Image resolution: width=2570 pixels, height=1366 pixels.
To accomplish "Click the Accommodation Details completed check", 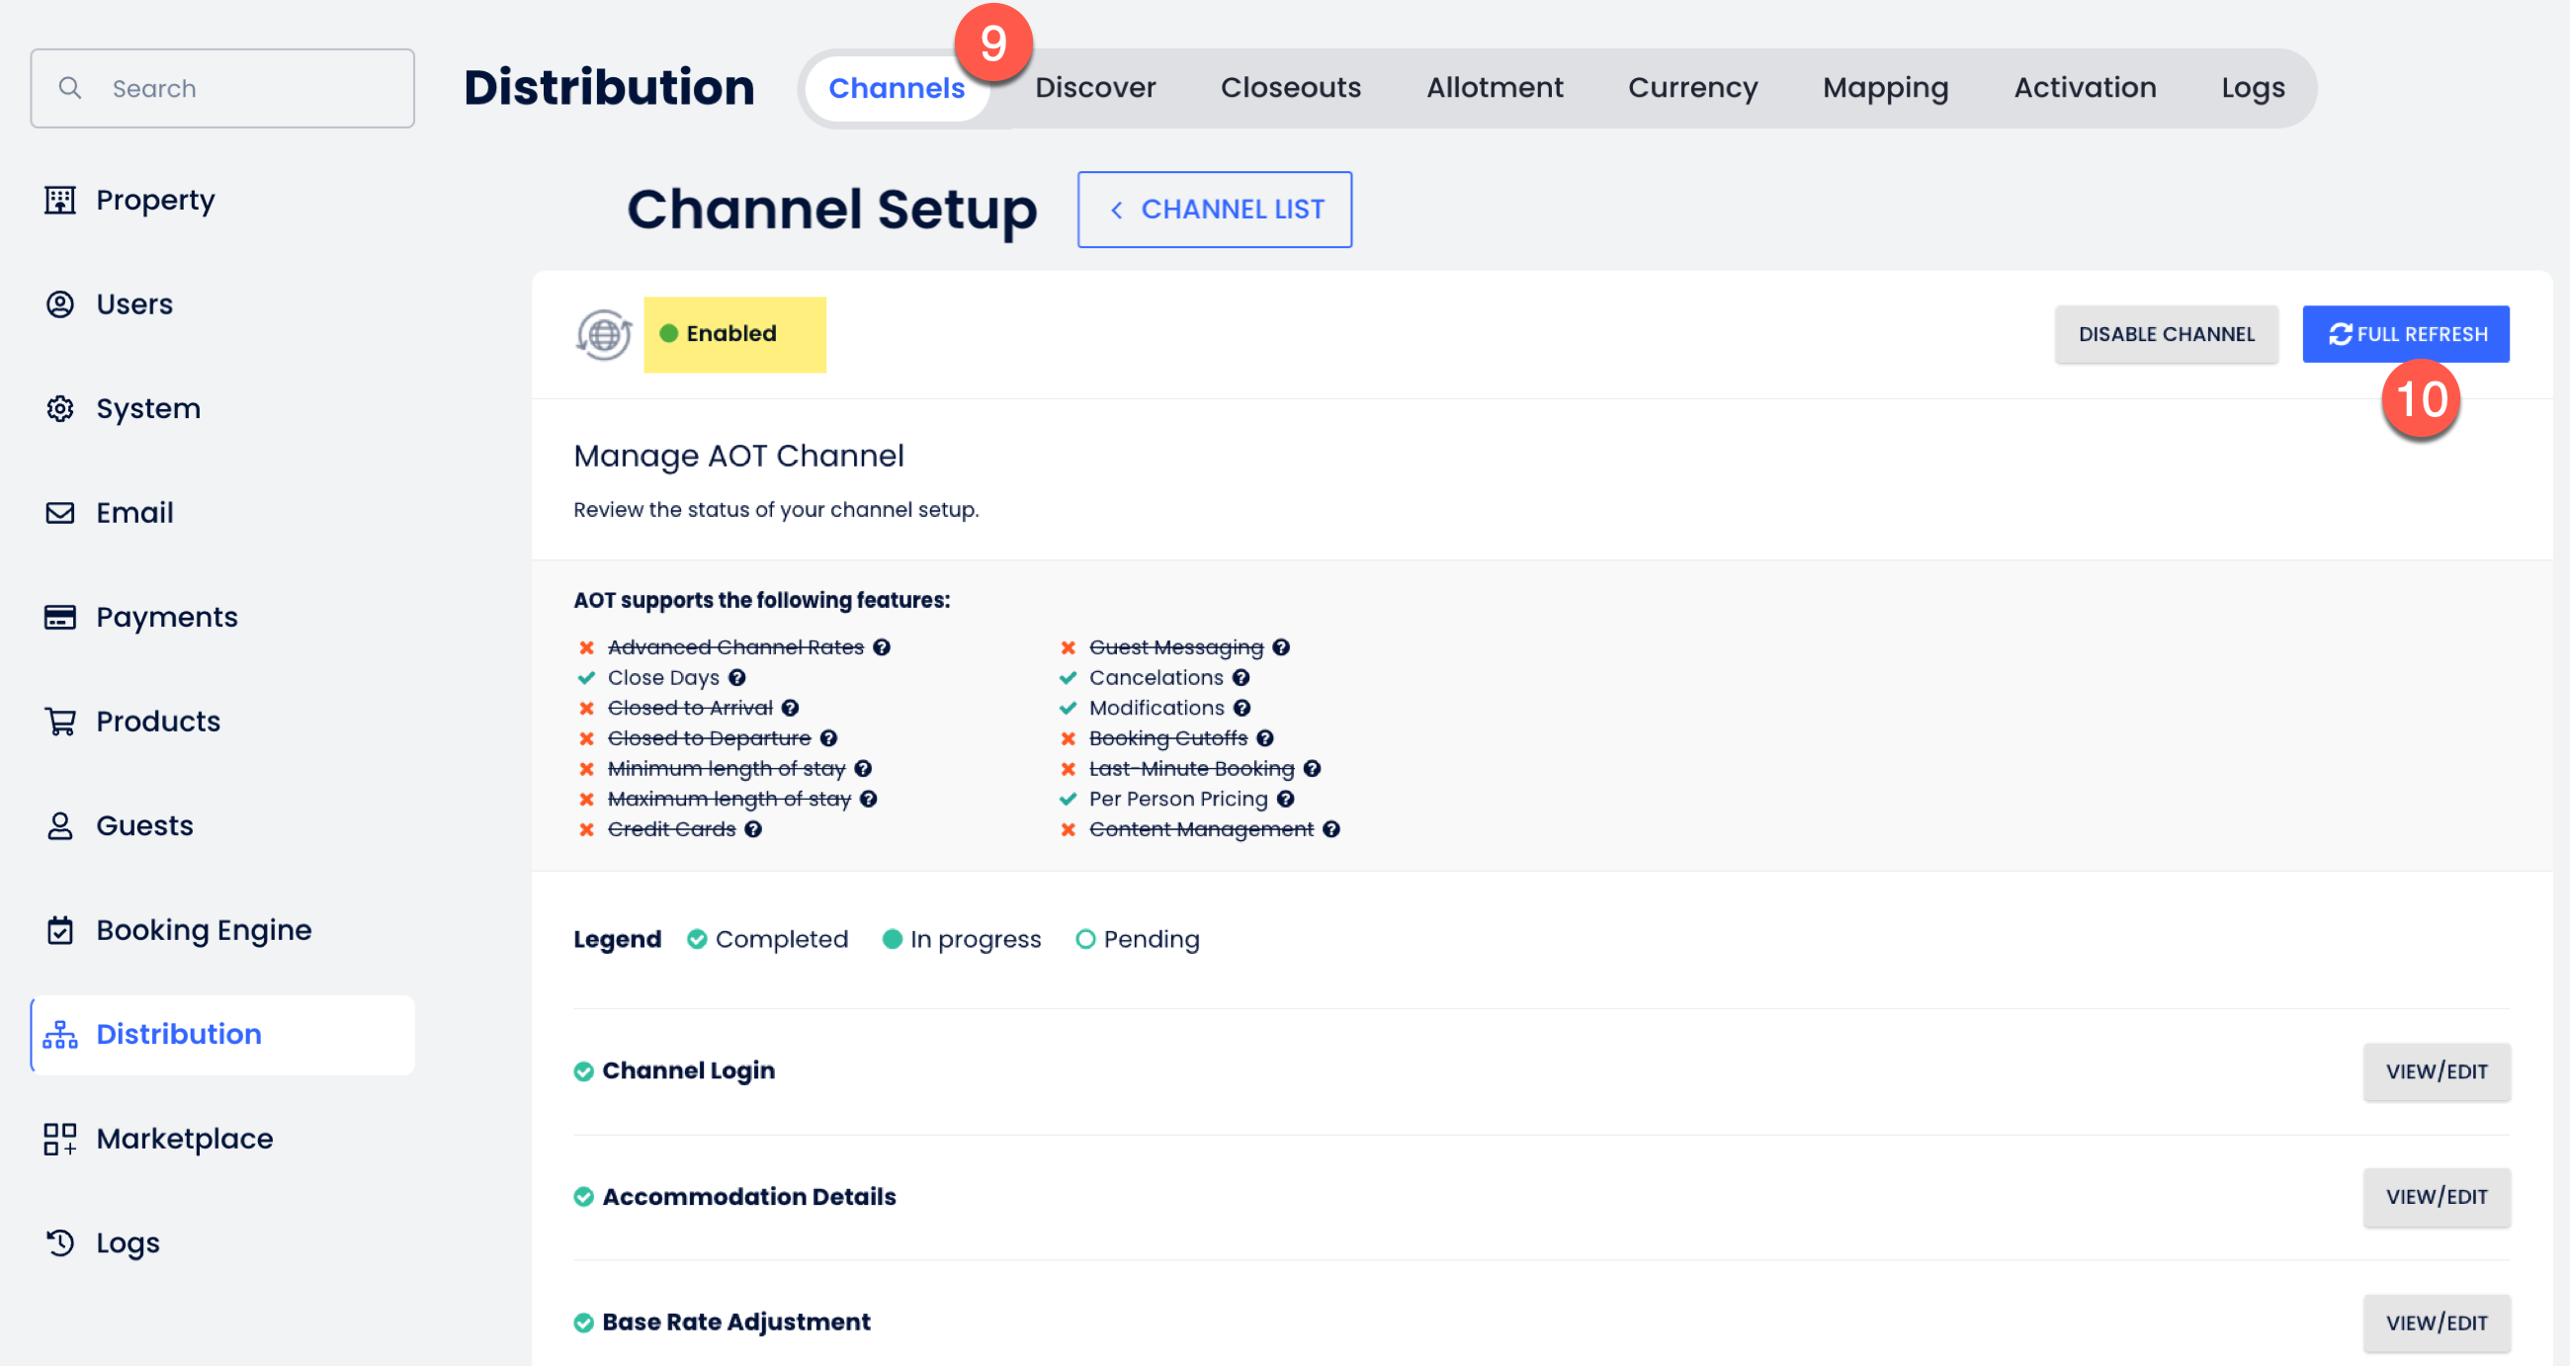I will pos(583,1197).
